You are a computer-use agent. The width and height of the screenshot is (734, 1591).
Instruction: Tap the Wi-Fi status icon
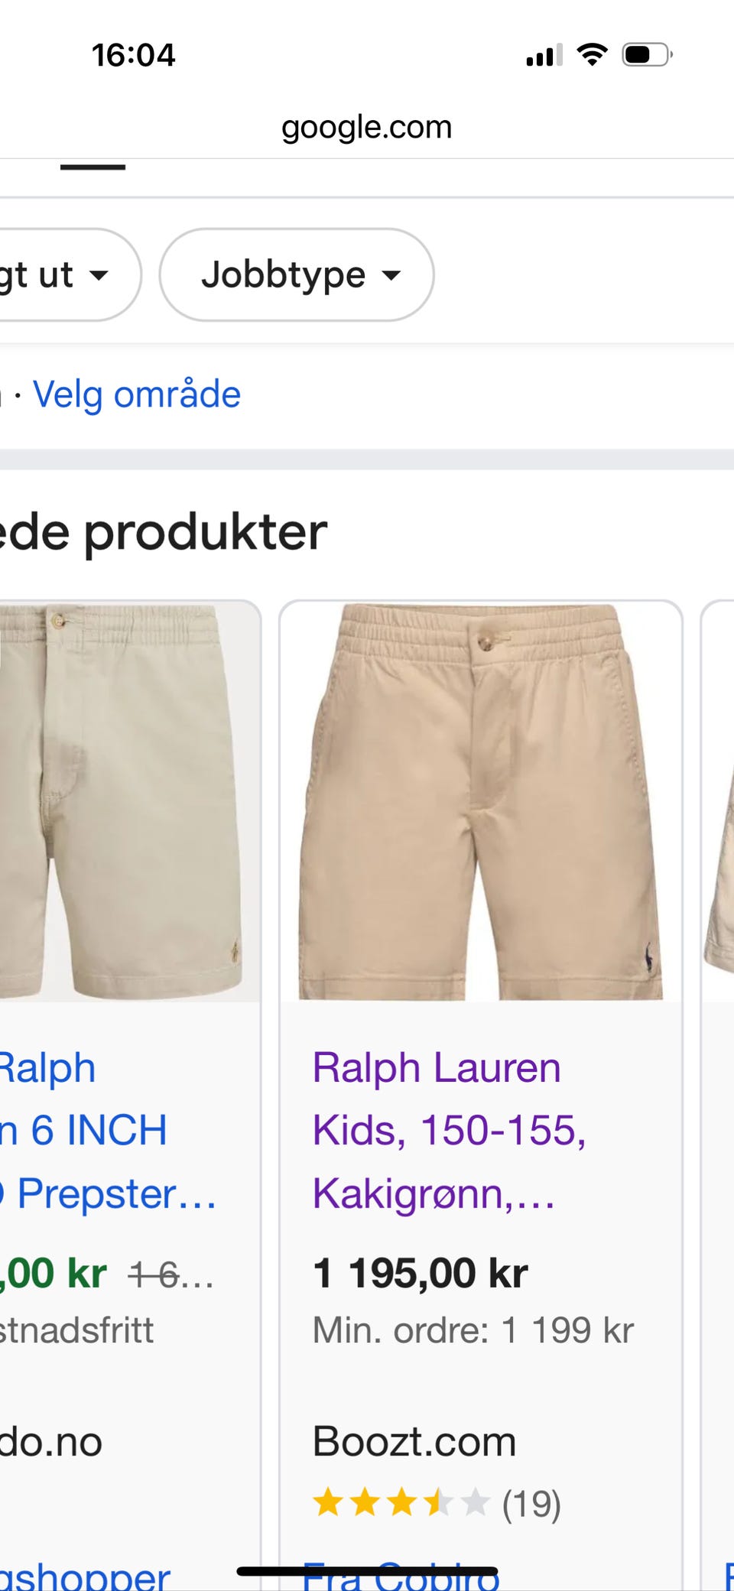(x=592, y=55)
